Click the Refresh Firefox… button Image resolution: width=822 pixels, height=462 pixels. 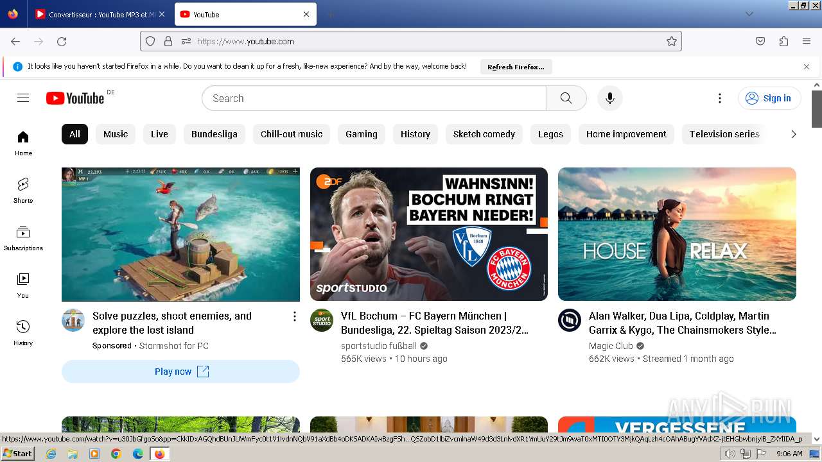click(x=516, y=67)
